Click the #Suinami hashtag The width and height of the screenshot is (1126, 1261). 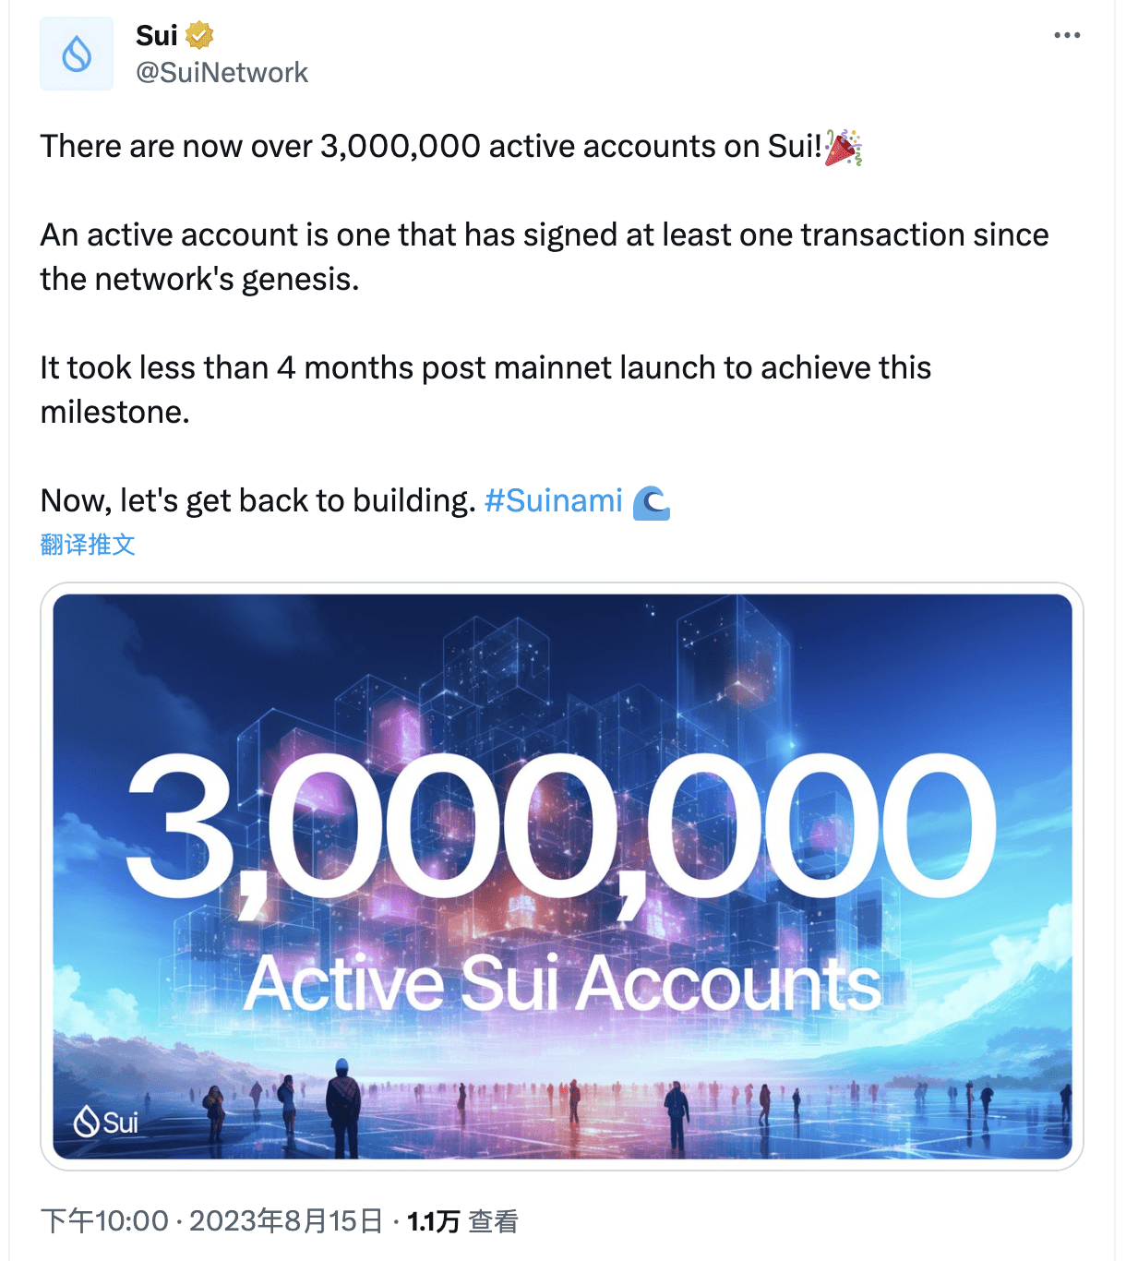552,500
